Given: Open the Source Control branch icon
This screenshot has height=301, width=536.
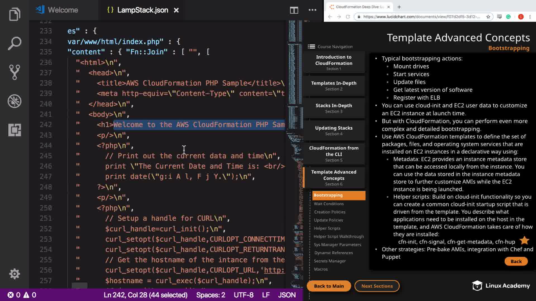Looking at the screenshot, I should click(x=15, y=72).
